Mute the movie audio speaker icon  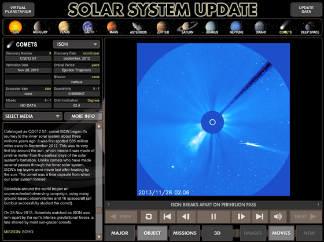[x=278, y=217]
